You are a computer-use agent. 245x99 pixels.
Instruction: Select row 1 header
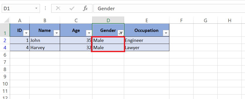(x=5, y=30)
